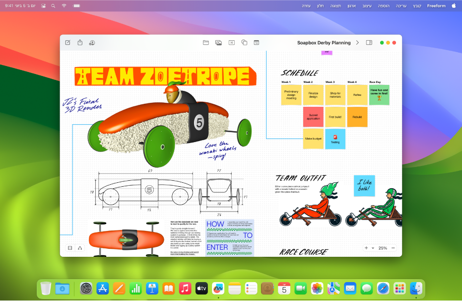Viewport: 462px width, 301px height.
Task: Select the Make budget sticky note
Action: [x=313, y=139]
